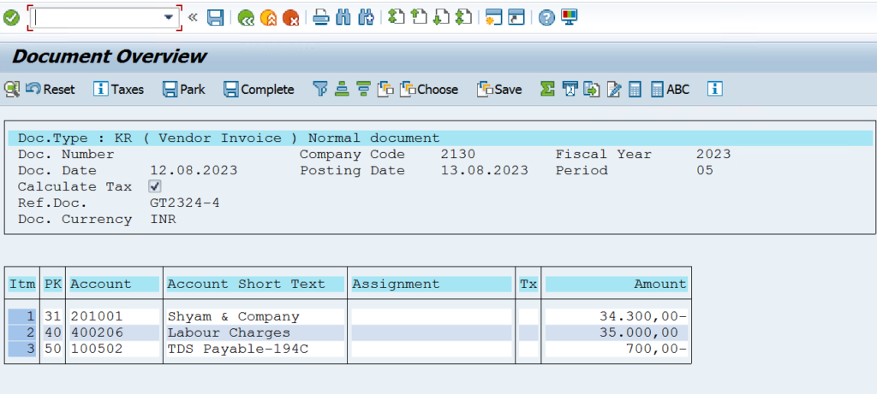
Task: Click the Customize Local Layout monitor icon
Action: pyautogui.click(x=570, y=17)
